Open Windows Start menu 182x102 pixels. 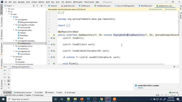point(3,99)
